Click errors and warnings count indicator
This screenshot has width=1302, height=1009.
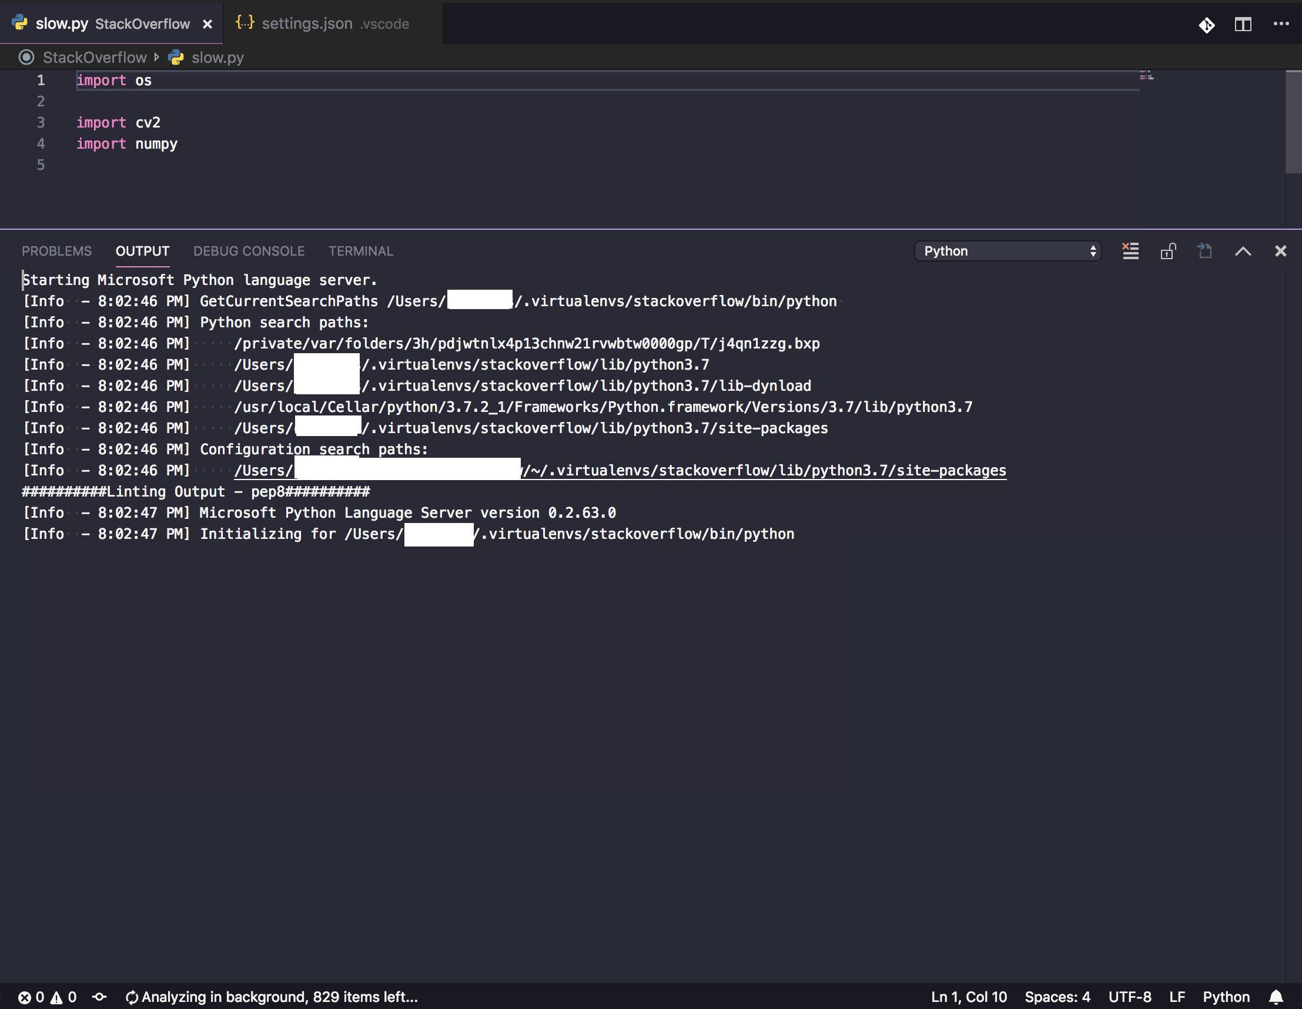(x=47, y=997)
